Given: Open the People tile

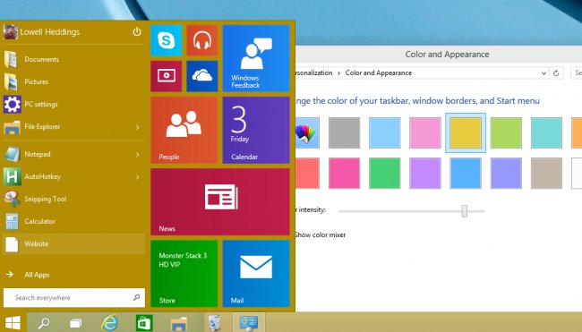Looking at the screenshot, I should pyautogui.click(x=184, y=130).
